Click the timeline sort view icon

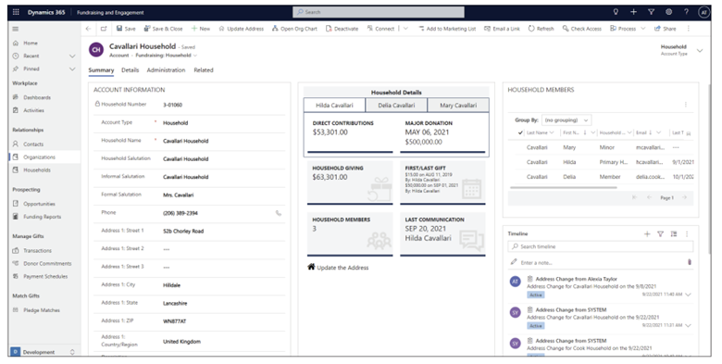coord(674,234)
